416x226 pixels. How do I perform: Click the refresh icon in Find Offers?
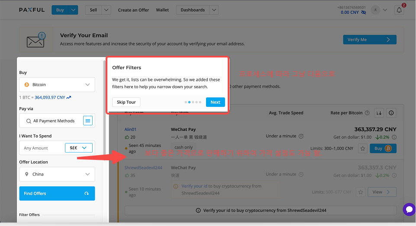click(x=87, y=194)
